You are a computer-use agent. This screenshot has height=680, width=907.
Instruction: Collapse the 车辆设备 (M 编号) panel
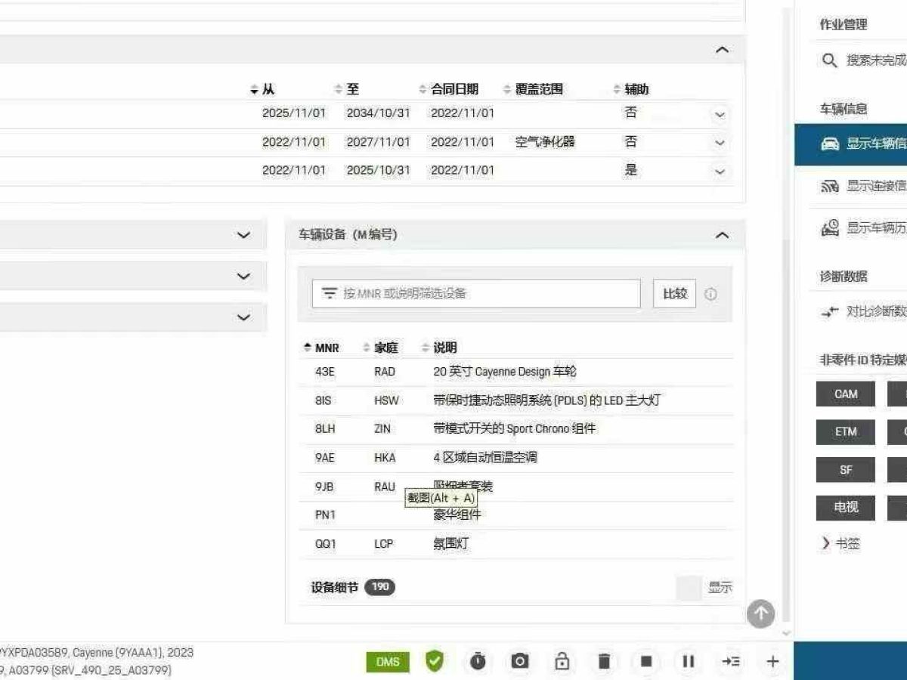click(x=722, y=236)
